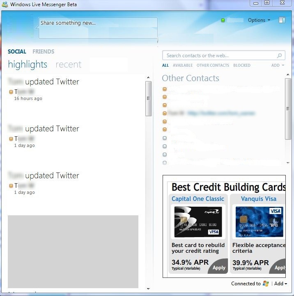Click the status icon in the 16 hours ago post
This screenshot has width=294, height=296.
pos(11,92)
